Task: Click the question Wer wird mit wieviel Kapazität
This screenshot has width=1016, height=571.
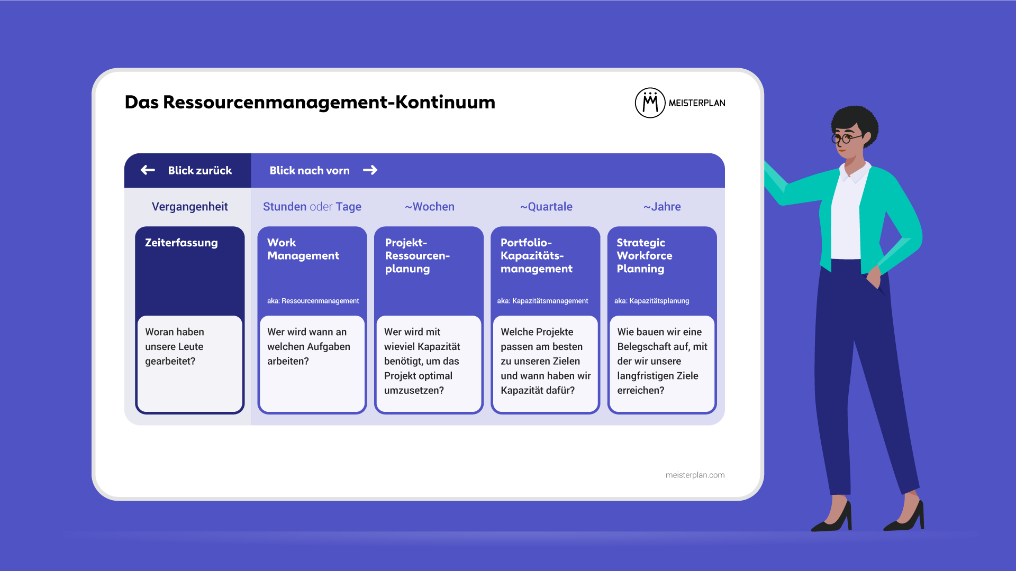Action: [422, 361]
